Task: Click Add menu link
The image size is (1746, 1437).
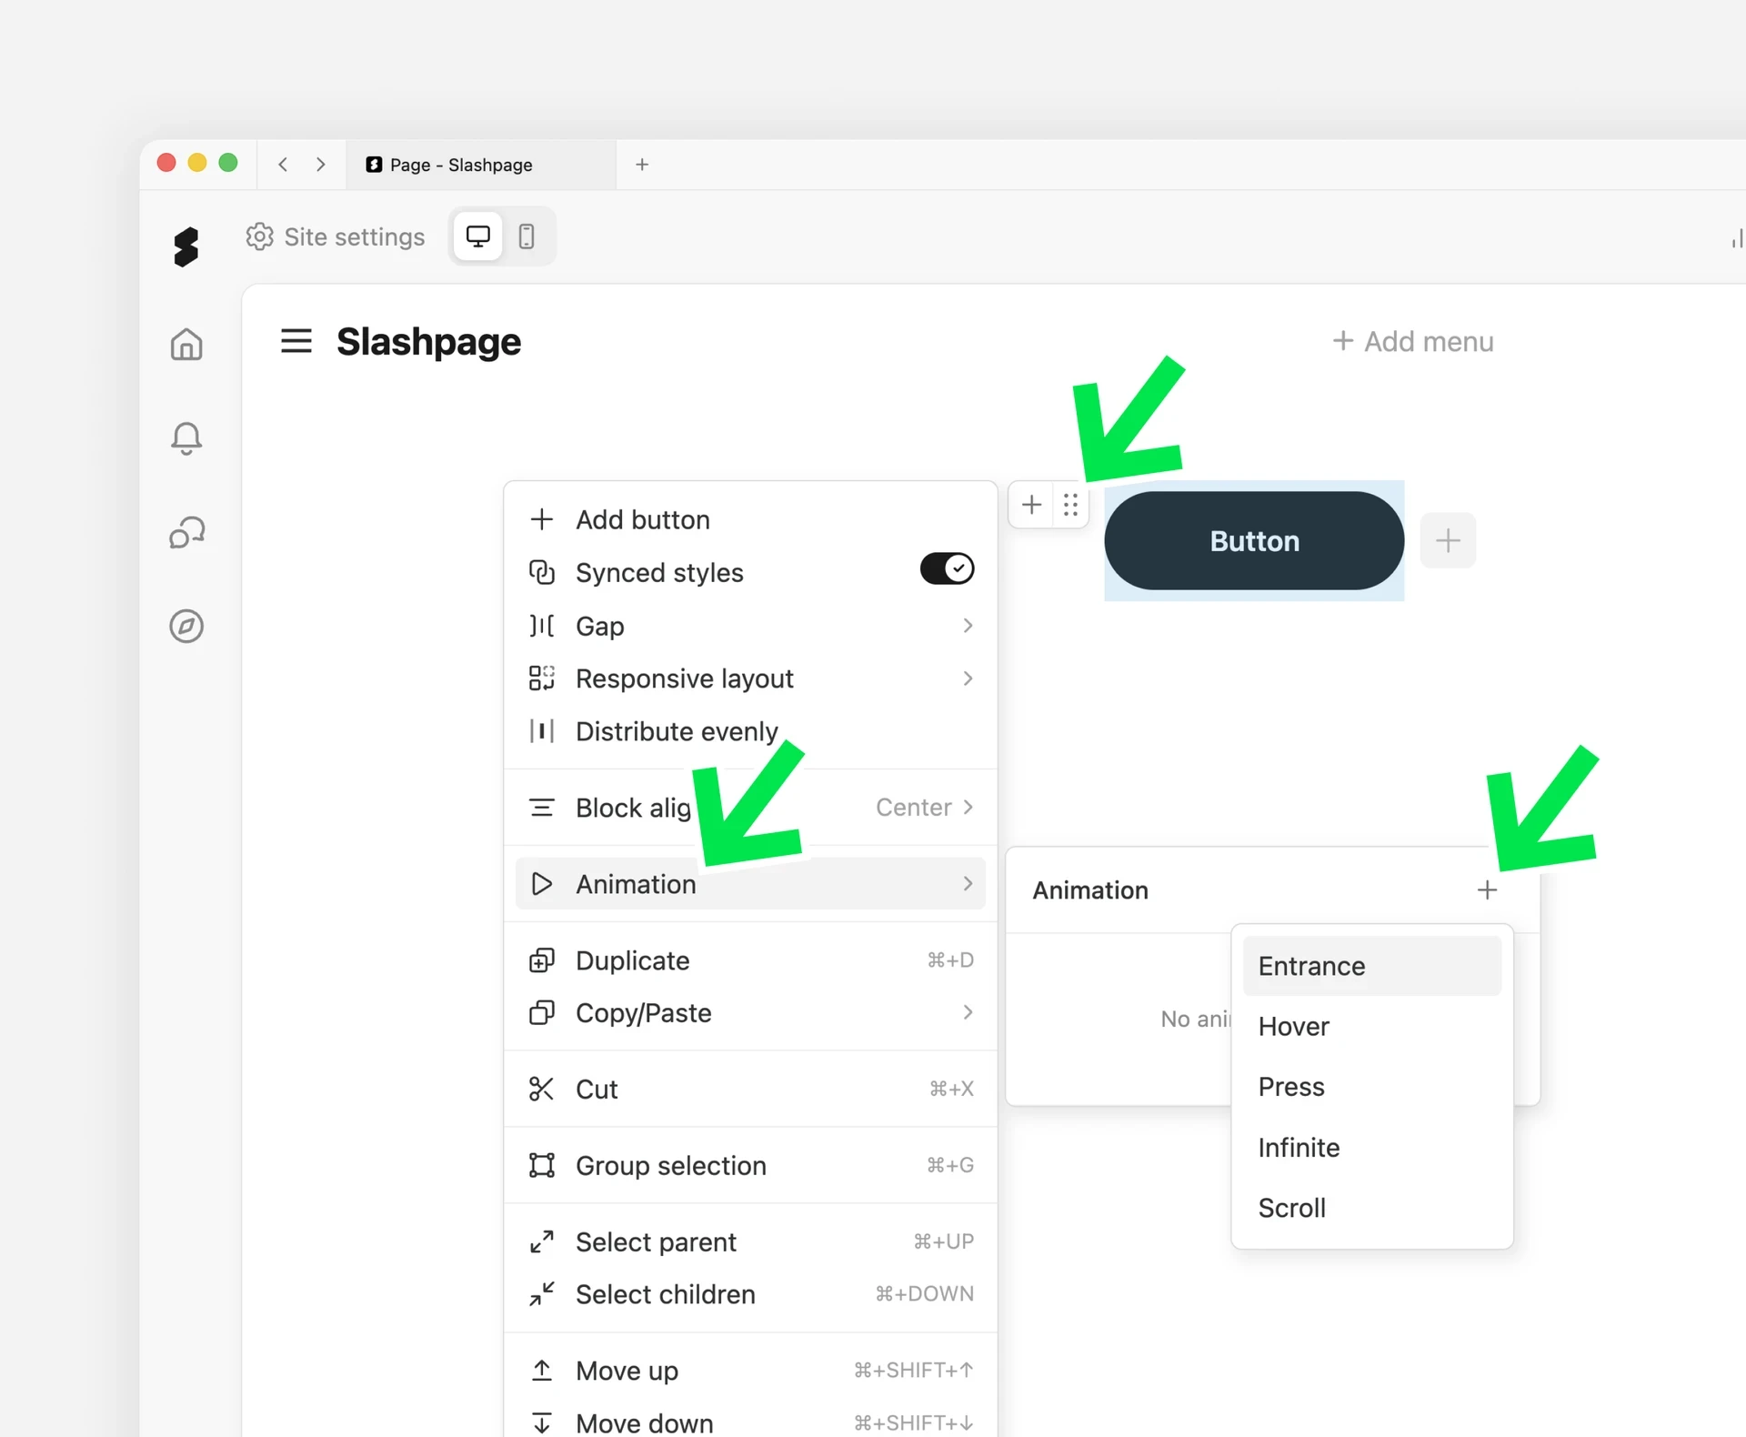Action: 1412,341
